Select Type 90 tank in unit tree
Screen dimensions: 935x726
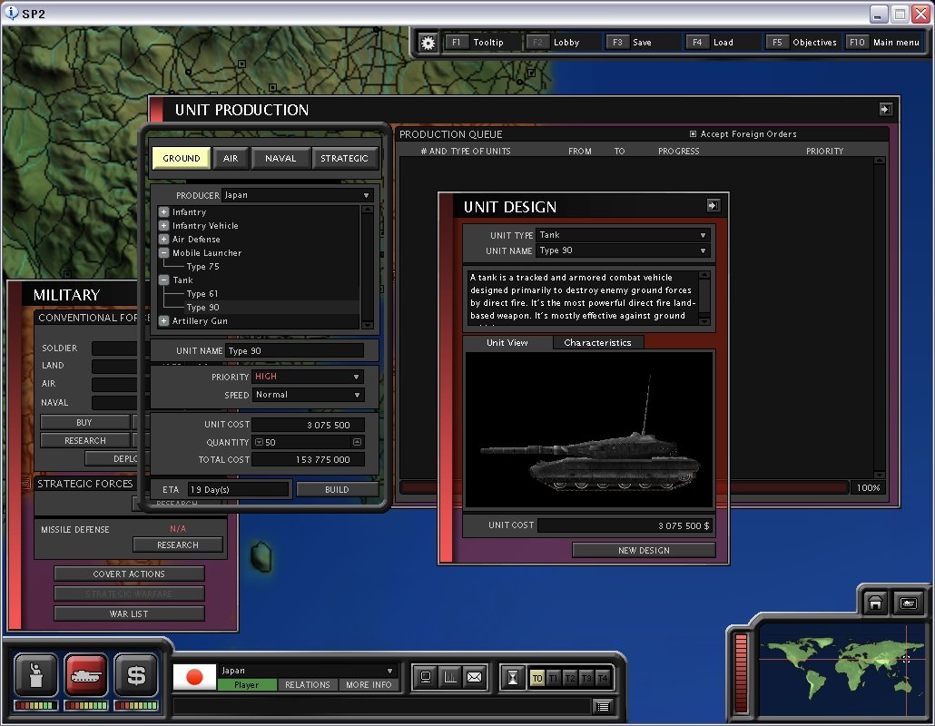click(202, 308)
